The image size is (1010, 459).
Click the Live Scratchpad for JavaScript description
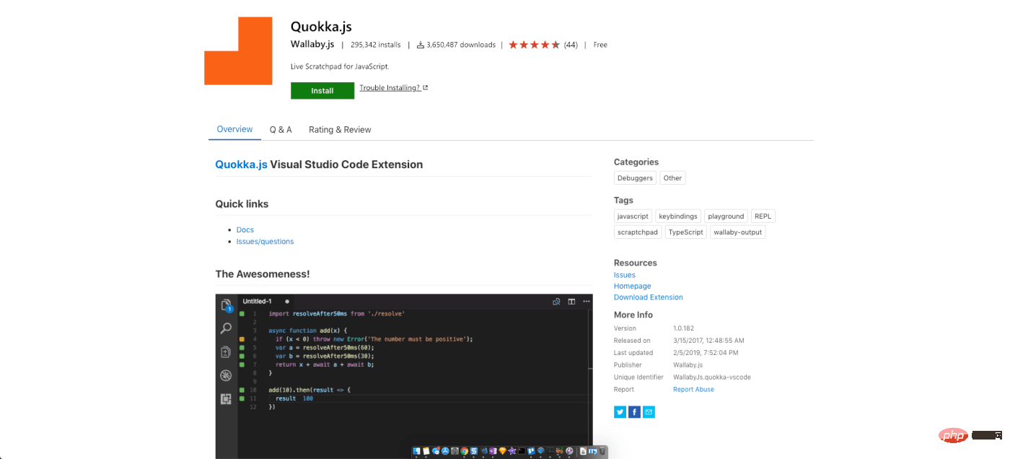click(x=340, y=66)
